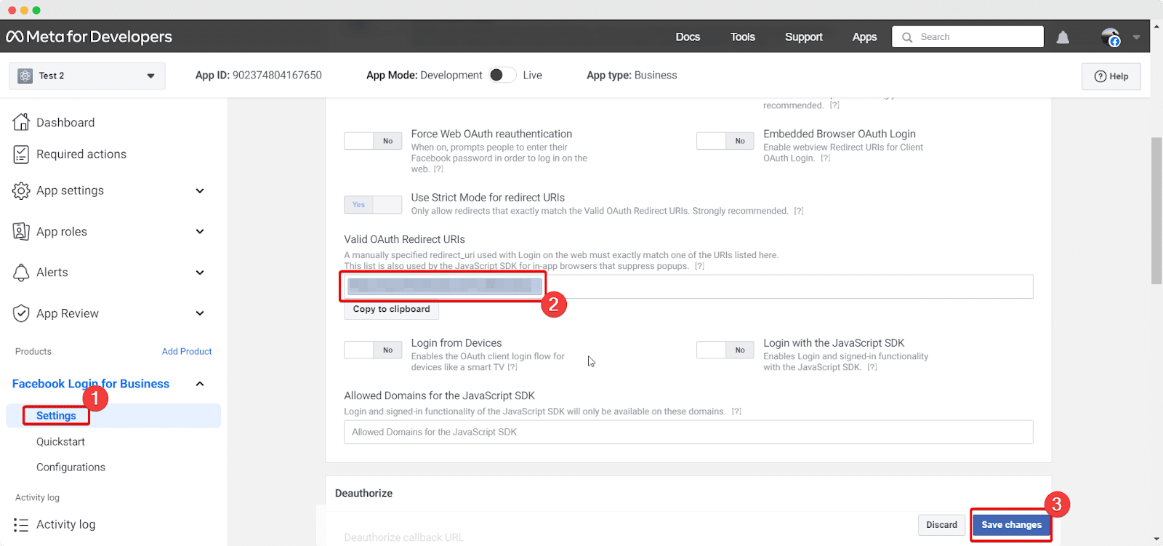
Task: Open Configurations under Facebook Login
Action: point(71,467)
